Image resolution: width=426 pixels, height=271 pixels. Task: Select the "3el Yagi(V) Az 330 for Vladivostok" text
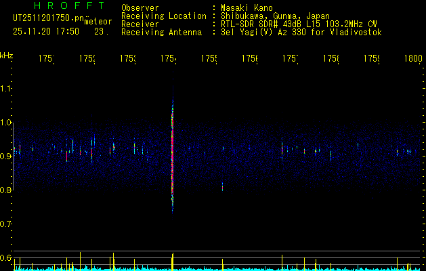point(301,33)
